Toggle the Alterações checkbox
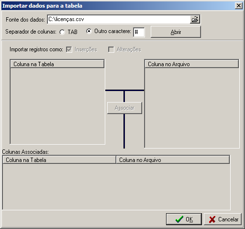This screenshot has height=229, width=245. (111, 49)
